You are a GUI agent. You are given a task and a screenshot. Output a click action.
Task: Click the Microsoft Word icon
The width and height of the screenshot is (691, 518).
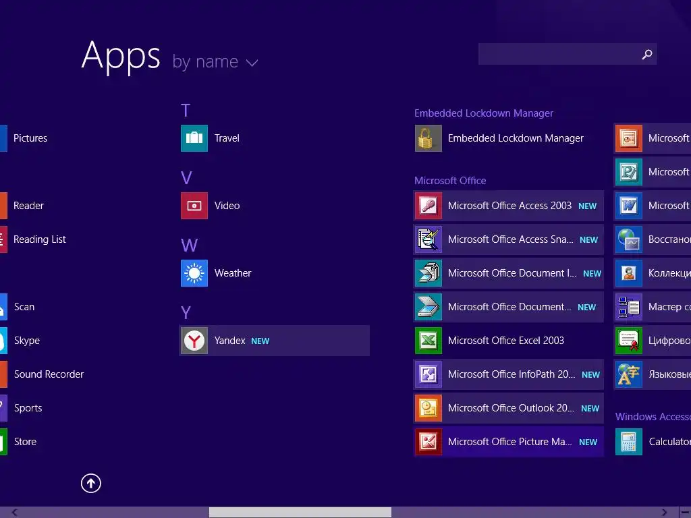point(628,206)
